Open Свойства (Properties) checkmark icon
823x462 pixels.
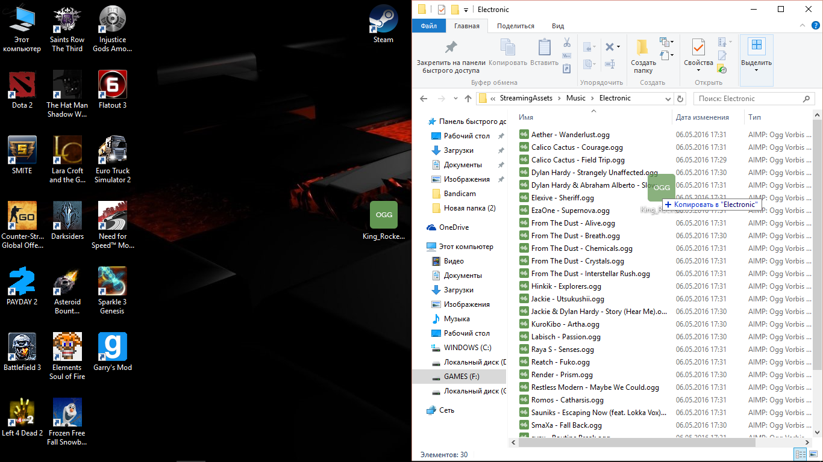(698, 48)
